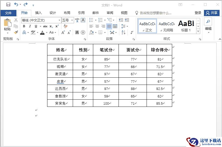222x147 pixels.
Task: Click Grow Font icon
Action: (x=63, y=32)
